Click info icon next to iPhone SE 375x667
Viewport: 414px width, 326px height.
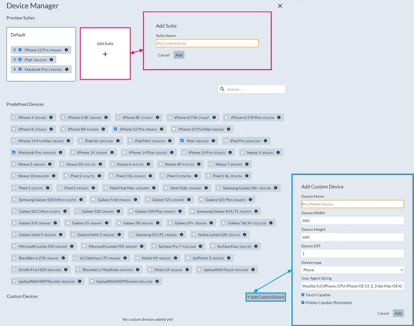(157, 118)
